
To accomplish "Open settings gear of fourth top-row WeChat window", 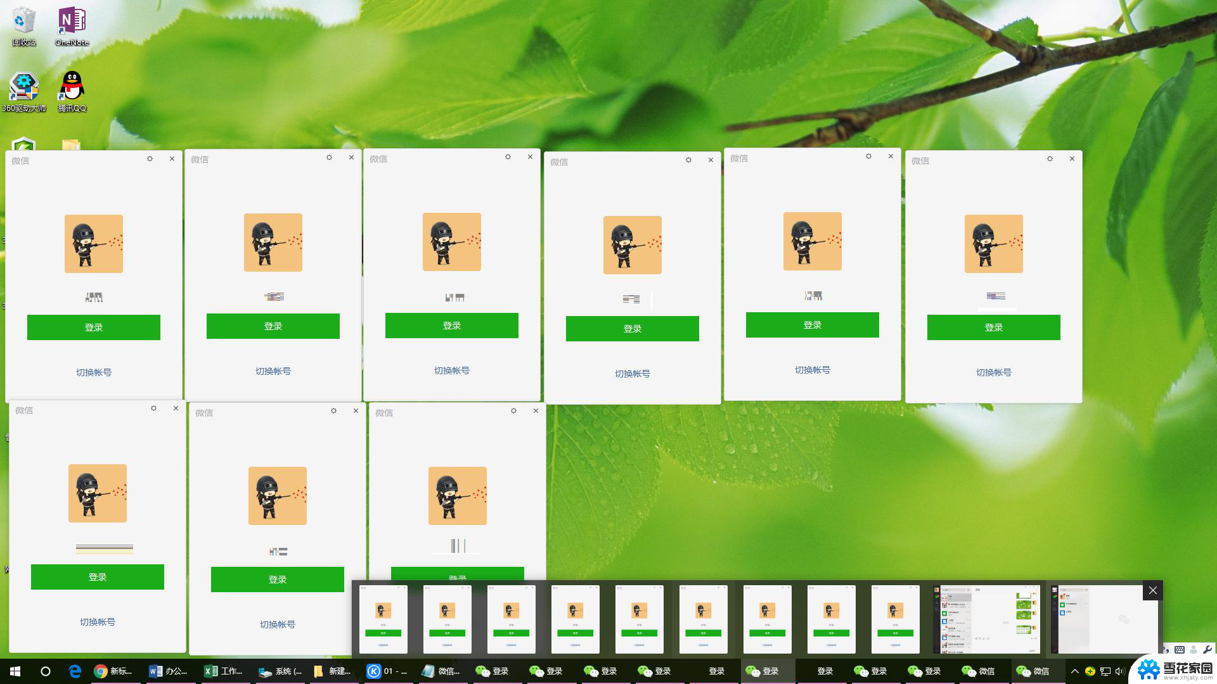I will 689,160.
